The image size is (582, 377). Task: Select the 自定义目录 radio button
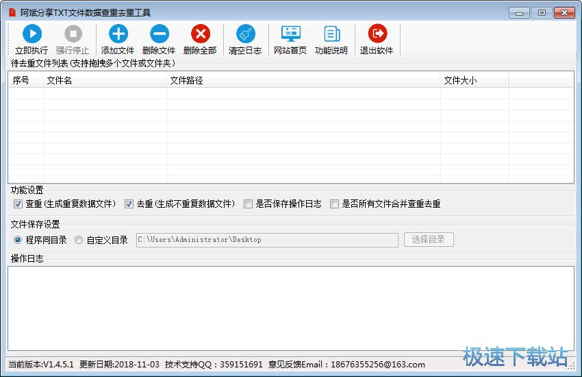[x=79, y=240]
